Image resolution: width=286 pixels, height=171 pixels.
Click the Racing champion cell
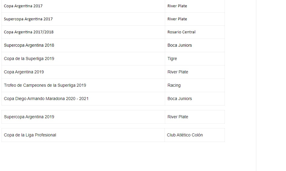(195, 85)
